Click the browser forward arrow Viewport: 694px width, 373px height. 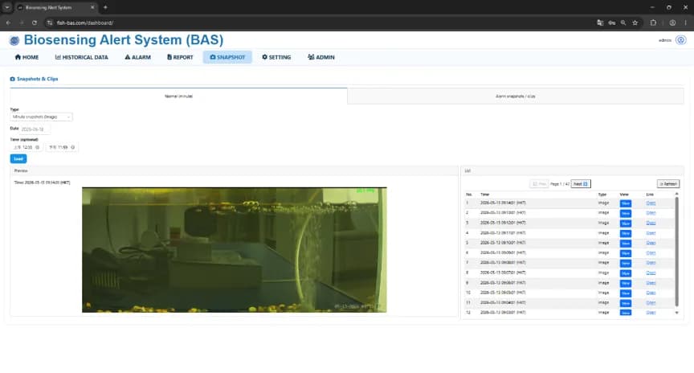21,23
